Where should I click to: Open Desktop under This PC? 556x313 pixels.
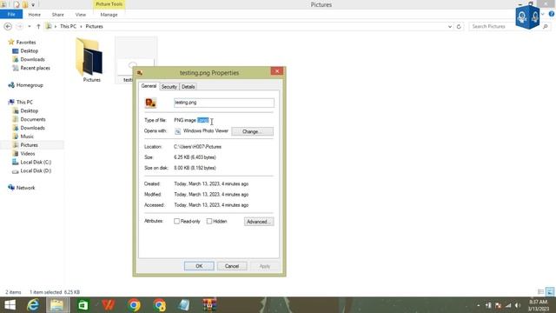coord(29,110)
